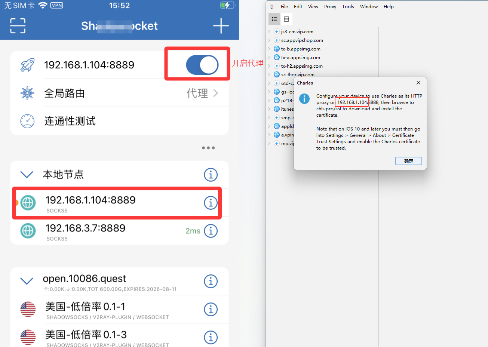Select node 美国-低倍率 0.1-3
This screenshot has height=347, width=488.
(119, 335)
